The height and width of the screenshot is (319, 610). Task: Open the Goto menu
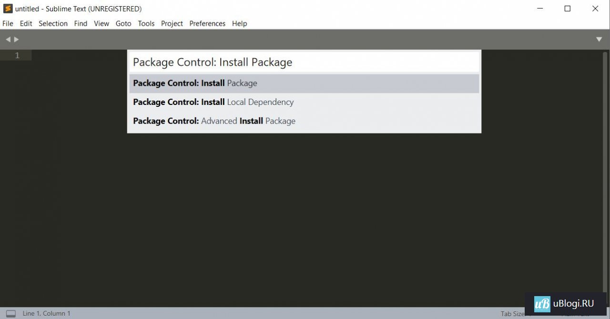click(x=123, y=23)
